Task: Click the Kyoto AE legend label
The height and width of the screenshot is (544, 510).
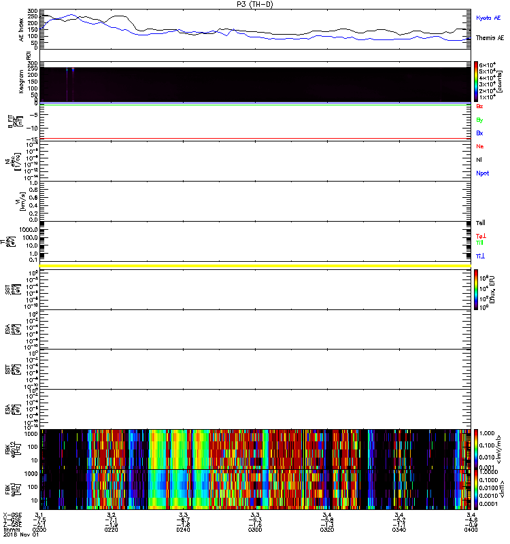Action: click(489, 18)
